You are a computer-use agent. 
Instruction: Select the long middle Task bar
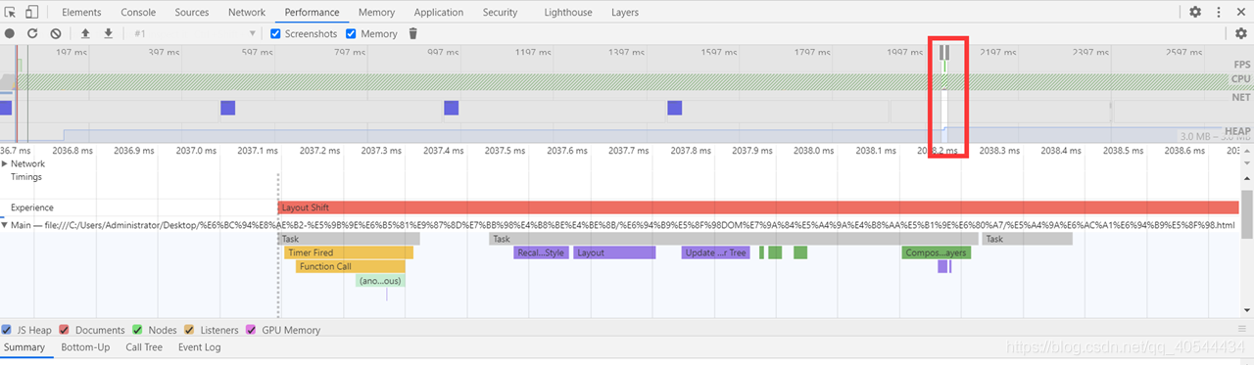734,239
